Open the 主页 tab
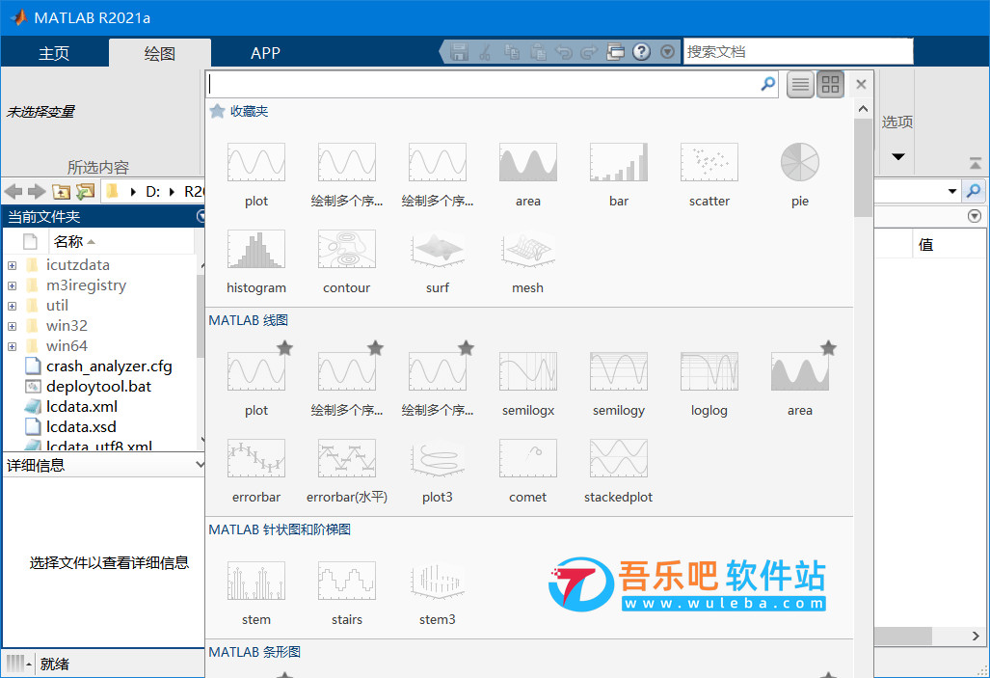The image size is (990, 678). pyautogui.click(x=54, y=53)
